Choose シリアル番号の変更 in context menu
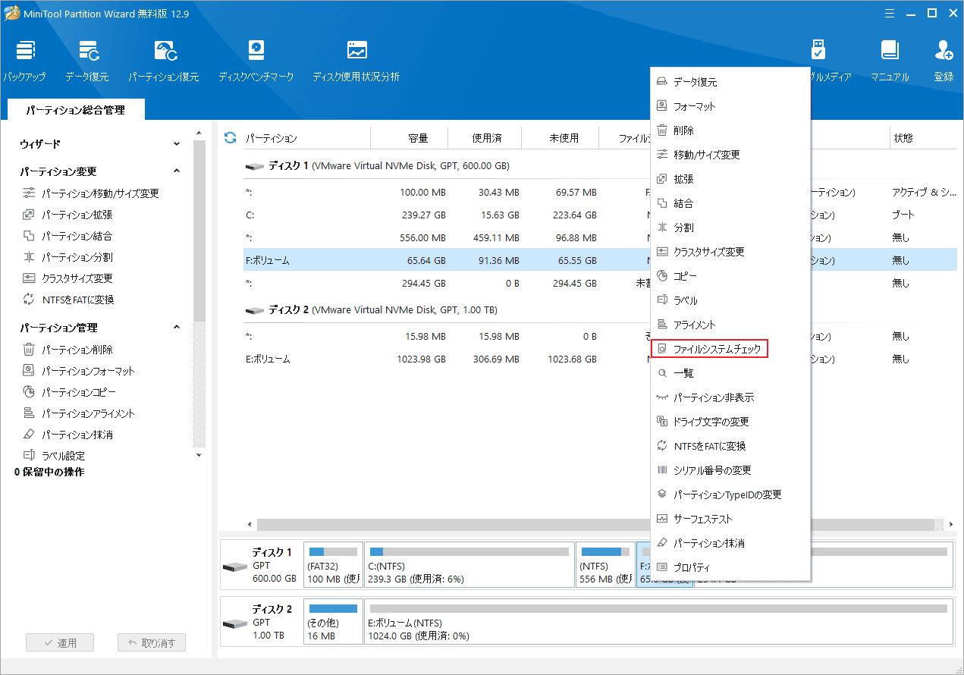Viewport: 964px width, 675px height. pyautogui.click(x=730, y=470)
